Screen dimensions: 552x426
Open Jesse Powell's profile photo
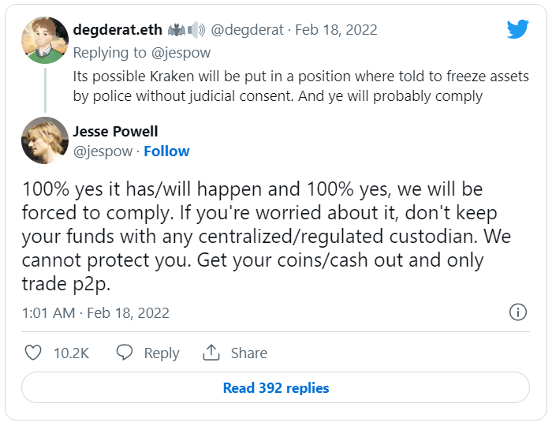(44, 140)
